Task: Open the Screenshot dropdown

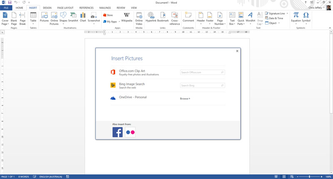Action: click(94, 18)
